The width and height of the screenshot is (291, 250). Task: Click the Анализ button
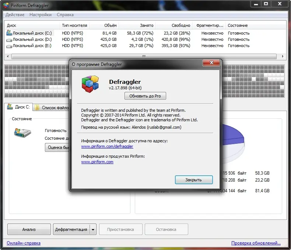pos(29,229)
